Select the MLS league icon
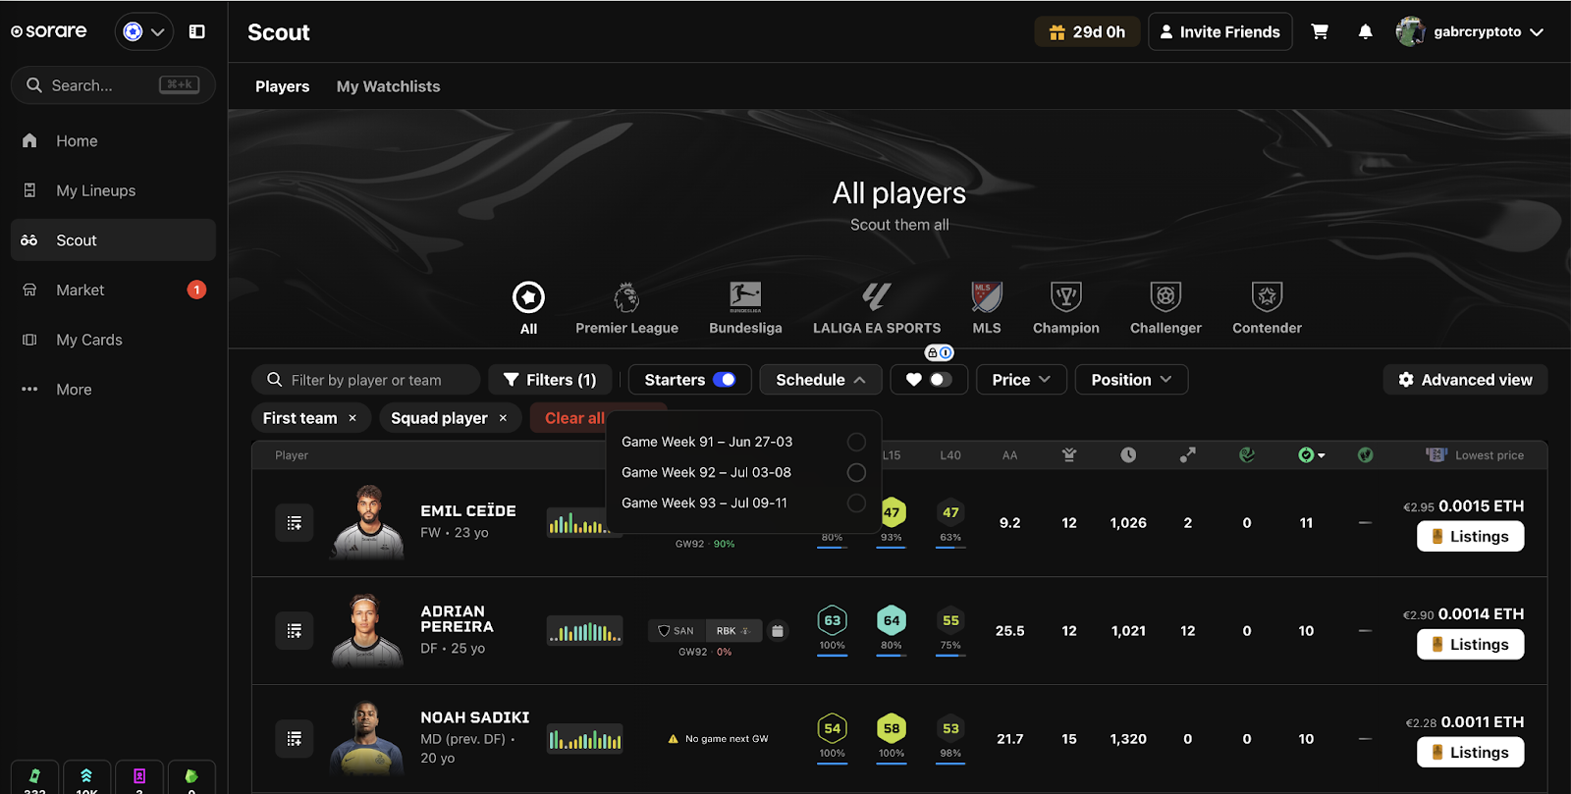The width and height of the screenshot is (1571, 794). pos(987,297)
